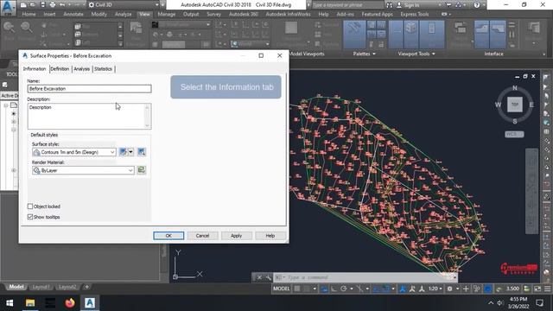Screen dimensions: 553x311
Task: Expand the Viewport Tools panel dropdown
Action: coord(416,54)
